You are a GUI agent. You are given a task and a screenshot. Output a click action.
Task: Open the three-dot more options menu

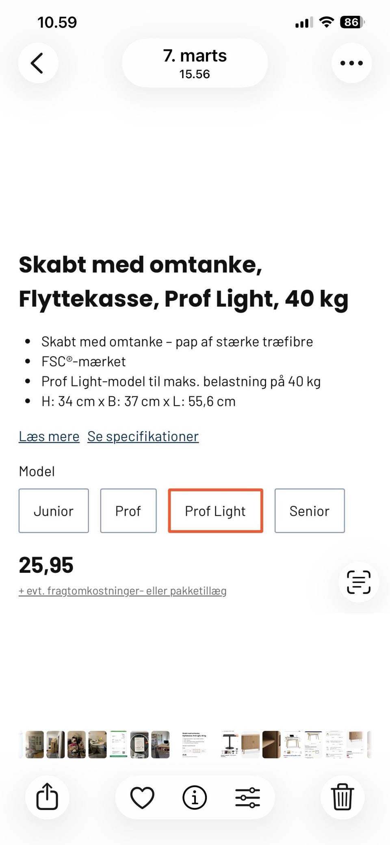pos(351,63)
